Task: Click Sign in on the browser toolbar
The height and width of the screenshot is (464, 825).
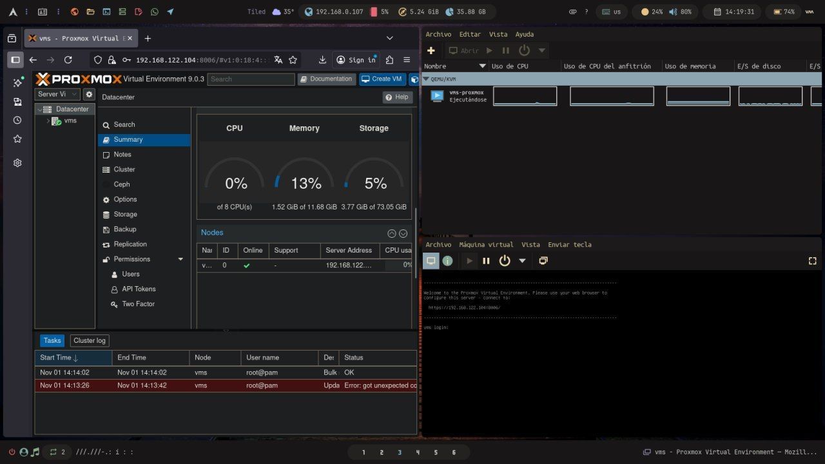Action: [356, 60]
